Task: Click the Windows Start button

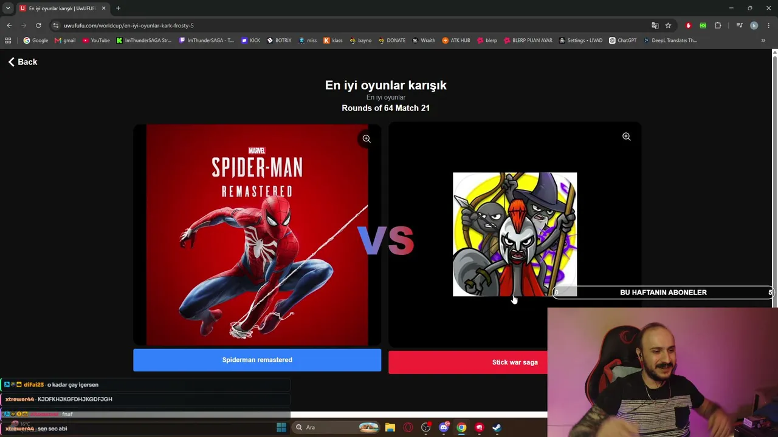Action: click(281, 427)
